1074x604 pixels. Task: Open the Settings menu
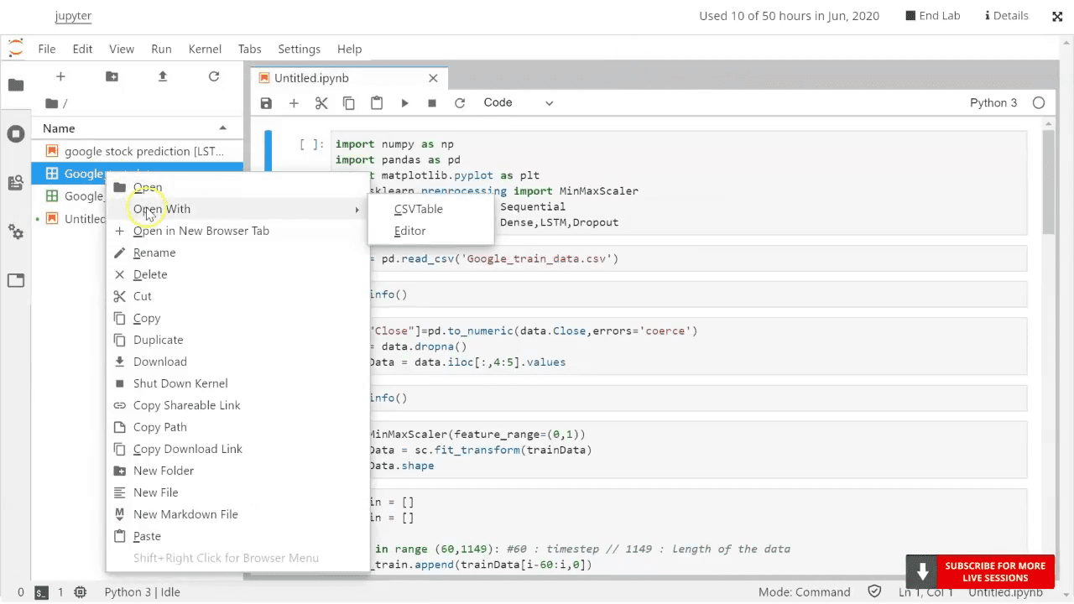(299, 49)
